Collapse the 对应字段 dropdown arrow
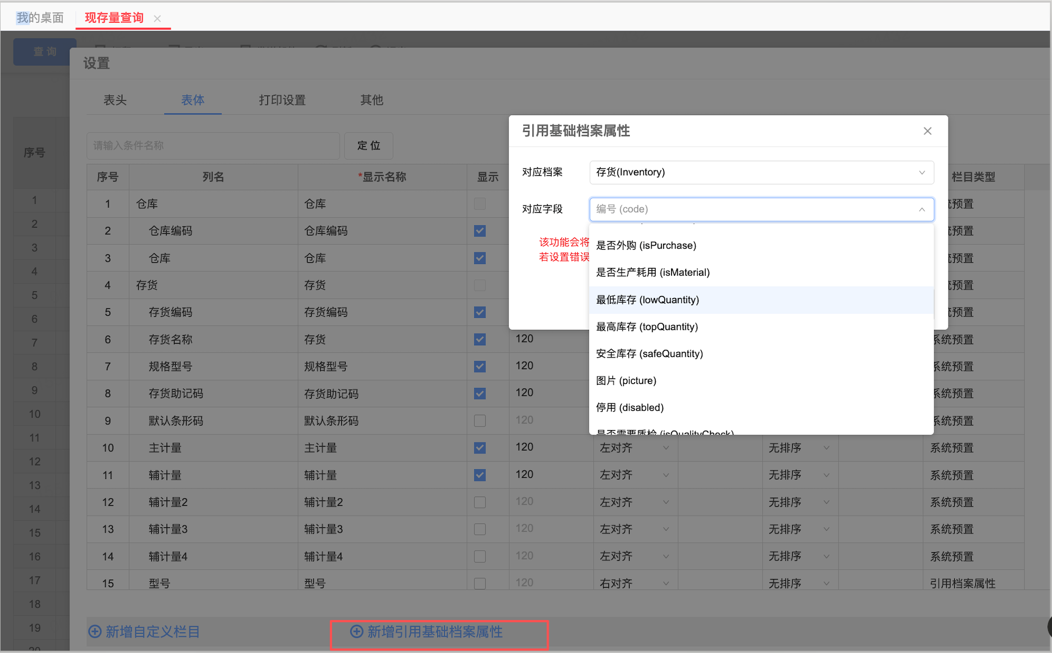This screenshot has width=1052, height=653. click(x=921, y=209)
